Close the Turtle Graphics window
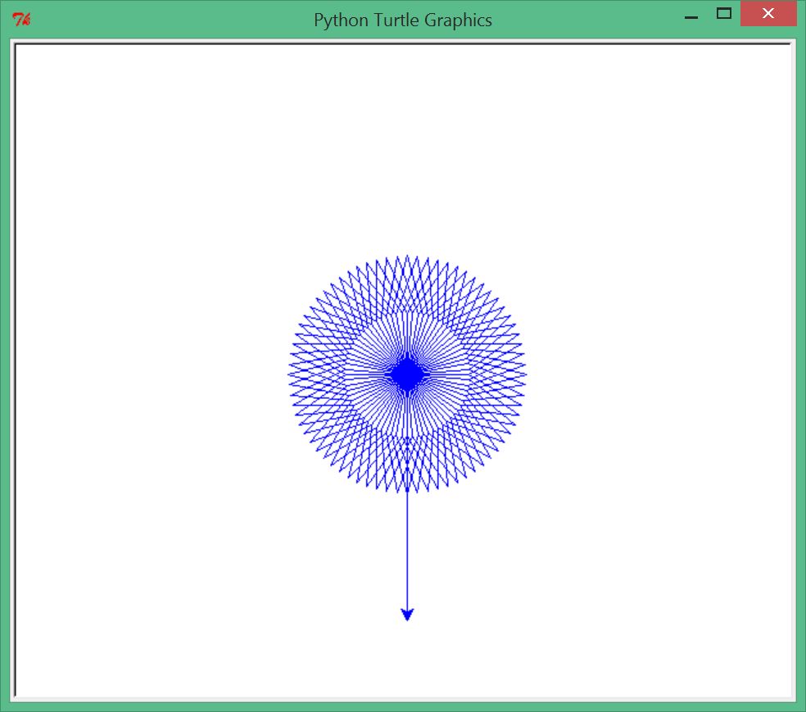 click(x=768, y=14)
